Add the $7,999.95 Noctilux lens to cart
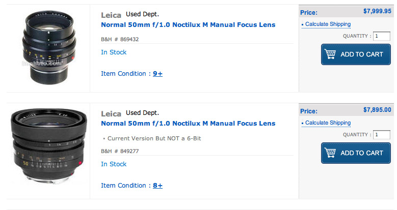This screenshot has width=397, height=210. coord(356,54)
